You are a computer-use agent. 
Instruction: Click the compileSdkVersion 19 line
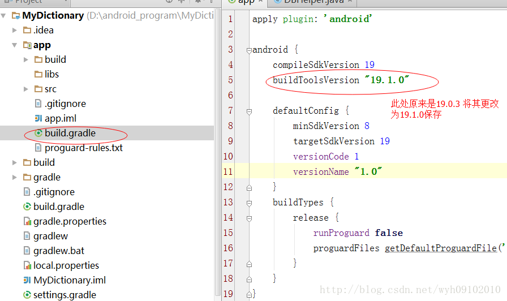(x=323, y=64)
